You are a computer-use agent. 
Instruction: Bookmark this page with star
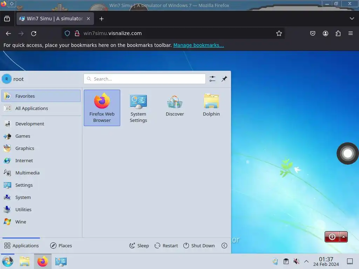[279, 33]
